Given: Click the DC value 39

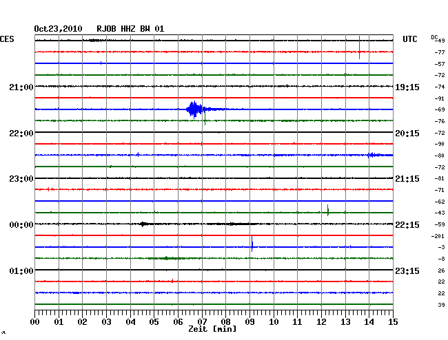Looking at the screenshot, I should pos(441,305).
